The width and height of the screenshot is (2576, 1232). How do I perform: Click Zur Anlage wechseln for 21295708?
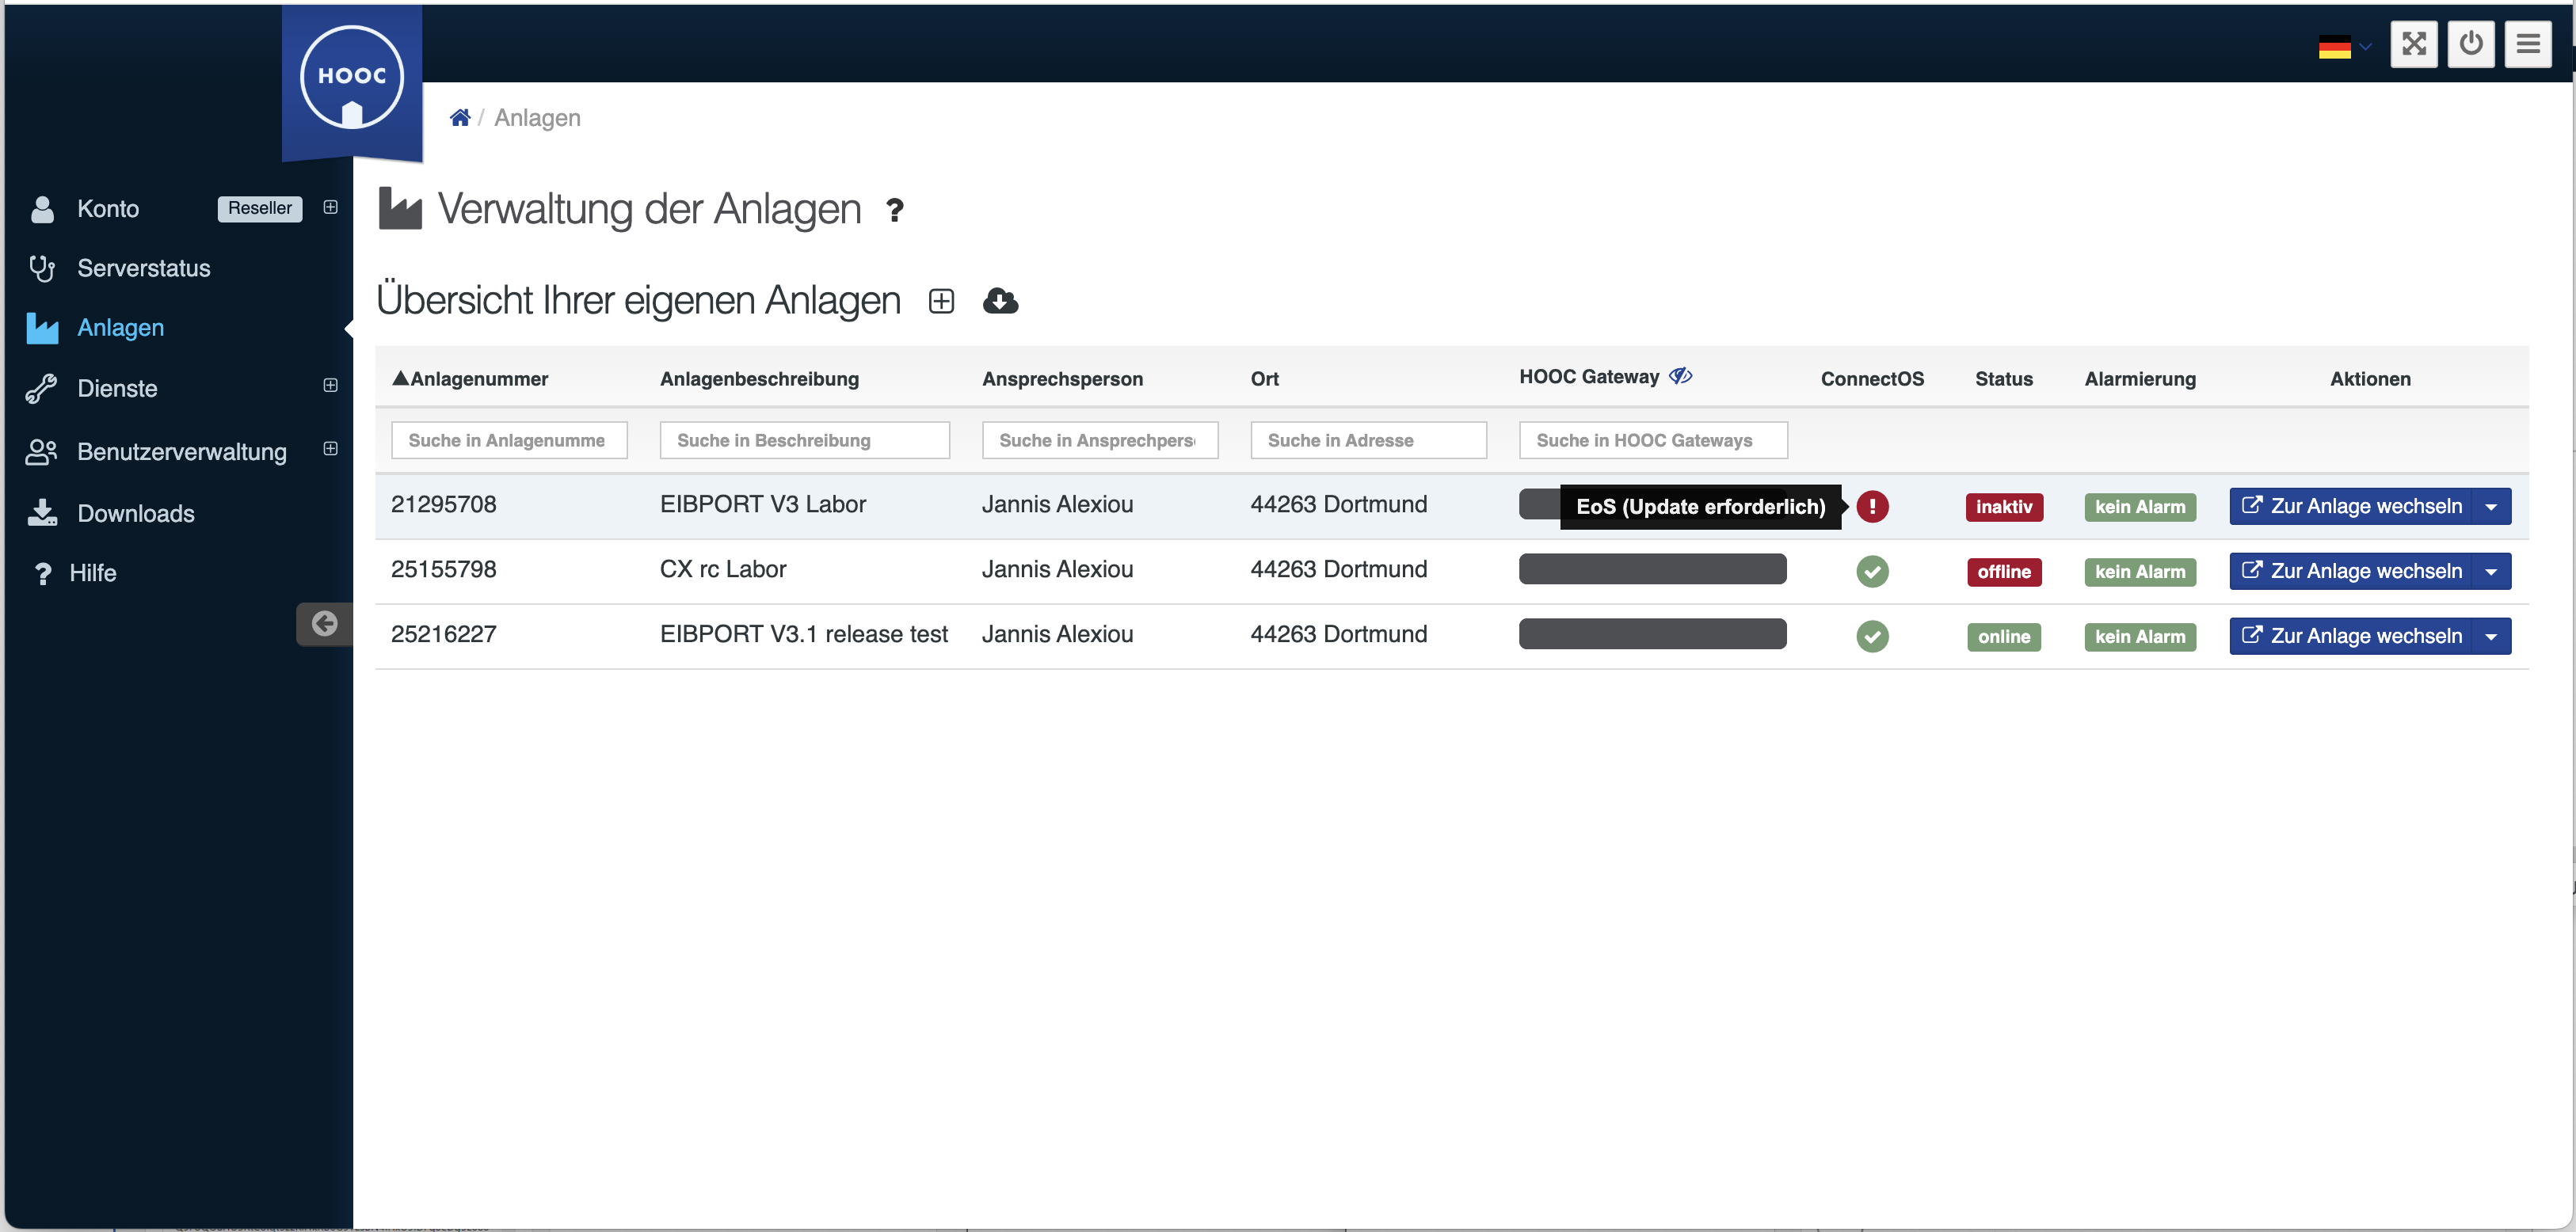pos(2350,507)
